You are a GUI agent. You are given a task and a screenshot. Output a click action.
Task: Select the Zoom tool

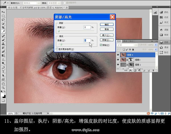[3, 88]
